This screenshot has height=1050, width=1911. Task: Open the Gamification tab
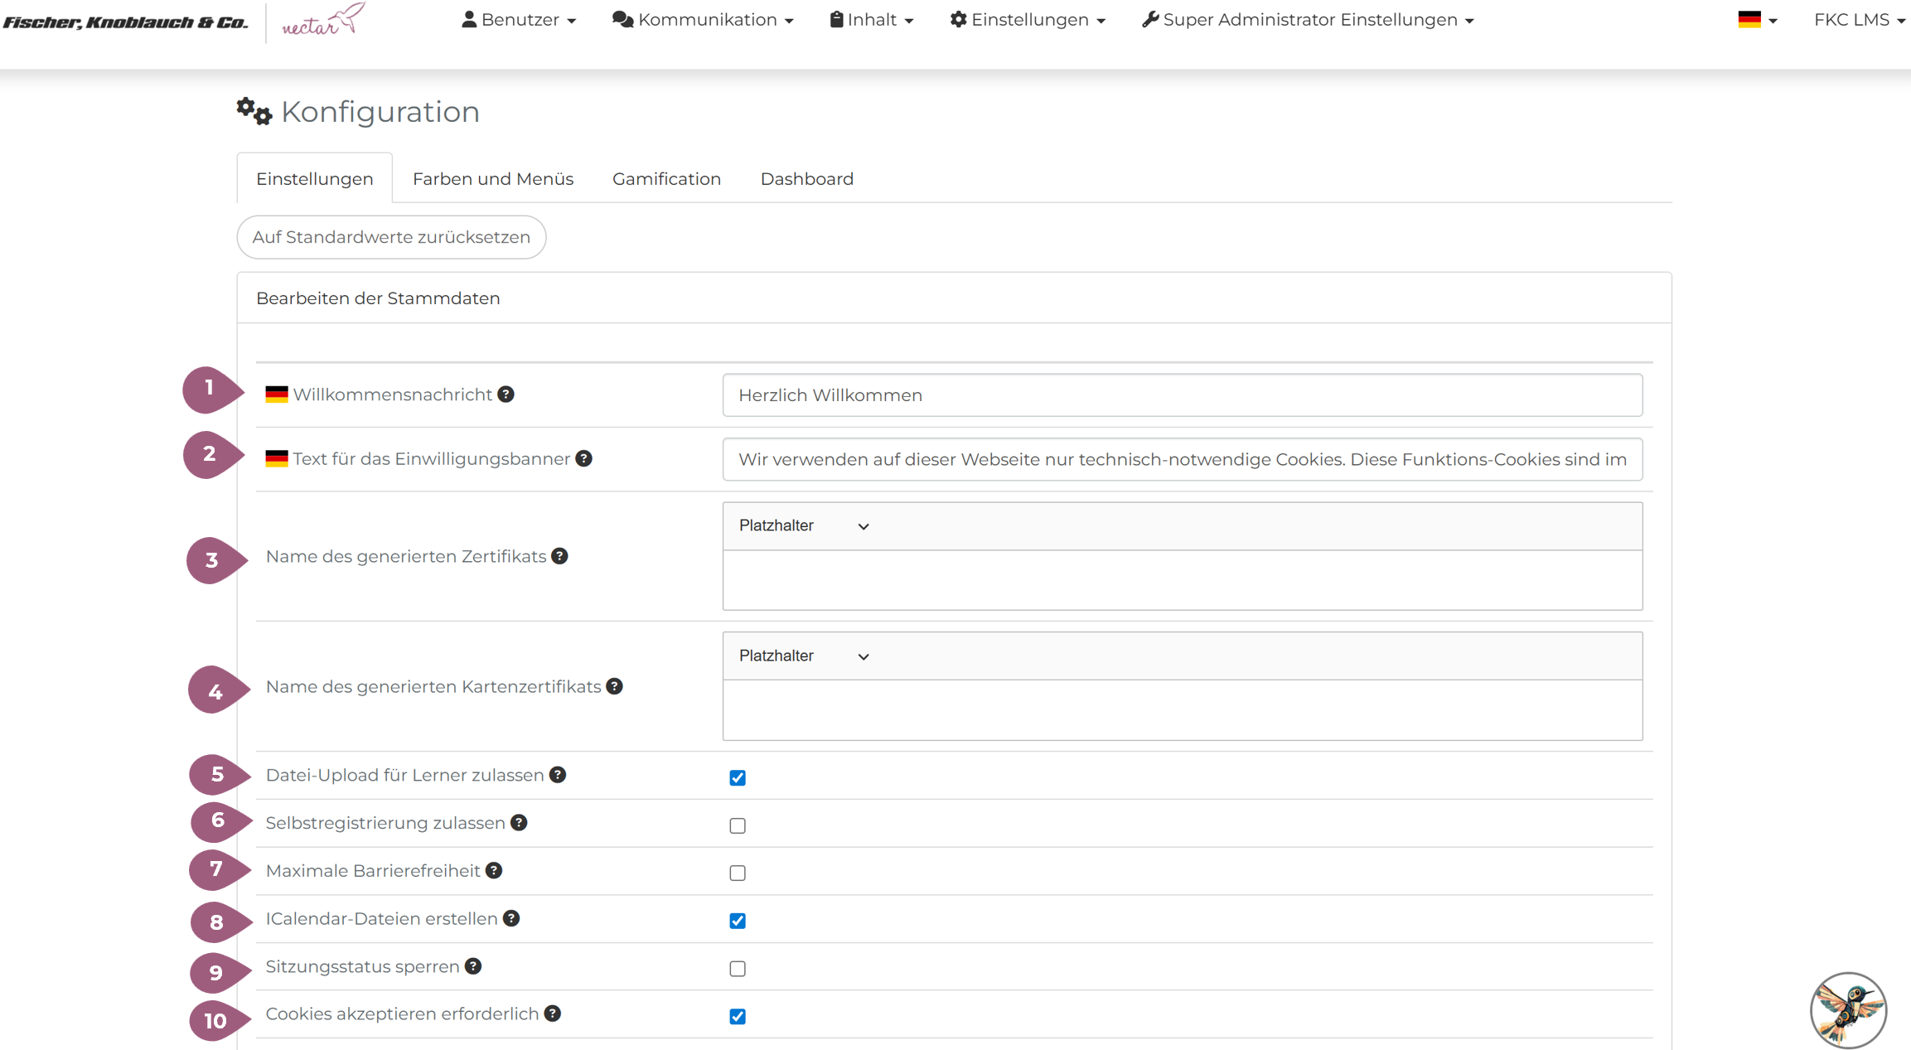click(x=666, y=179)
